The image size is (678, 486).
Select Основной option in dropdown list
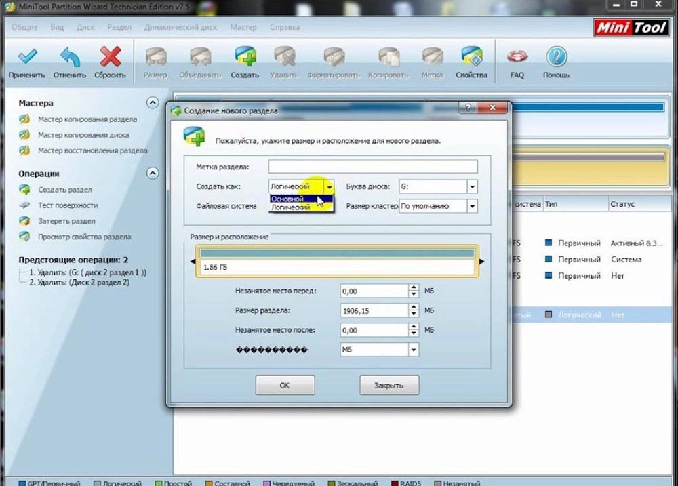point(287,199)
